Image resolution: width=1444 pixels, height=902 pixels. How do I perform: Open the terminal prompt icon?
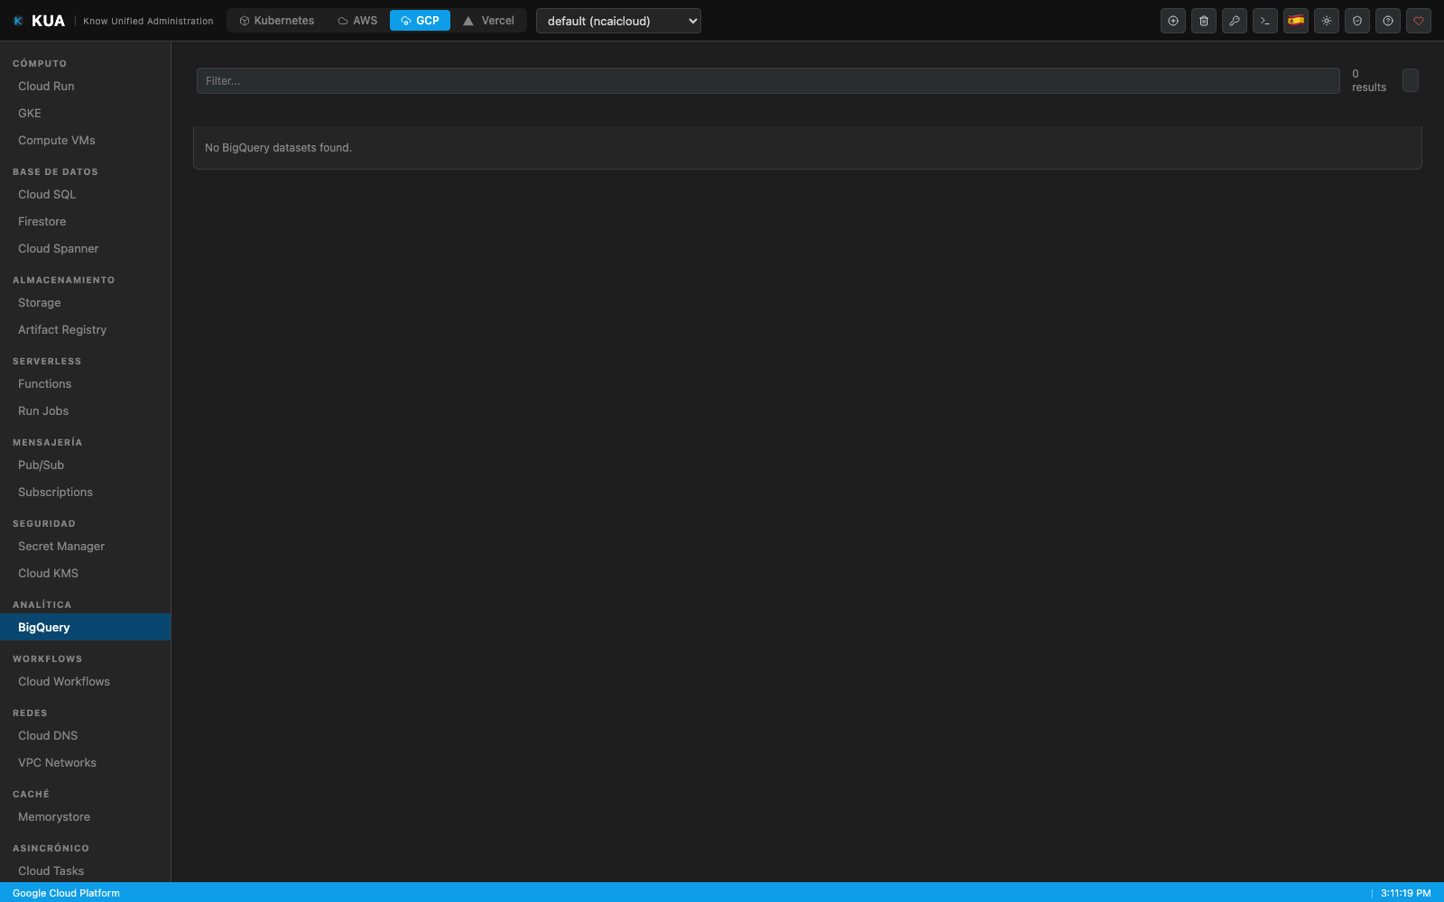click(1265, 21)
